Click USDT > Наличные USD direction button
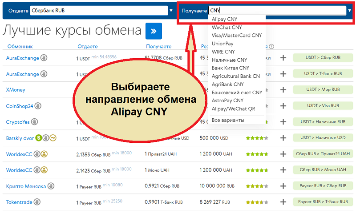This screenshot has width=356, height=213. pos(323,138)
